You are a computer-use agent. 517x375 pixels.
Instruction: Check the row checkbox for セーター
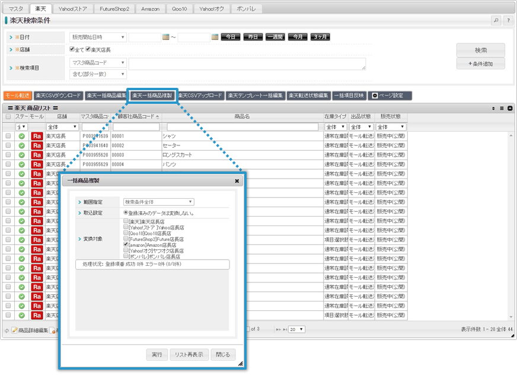8,145
